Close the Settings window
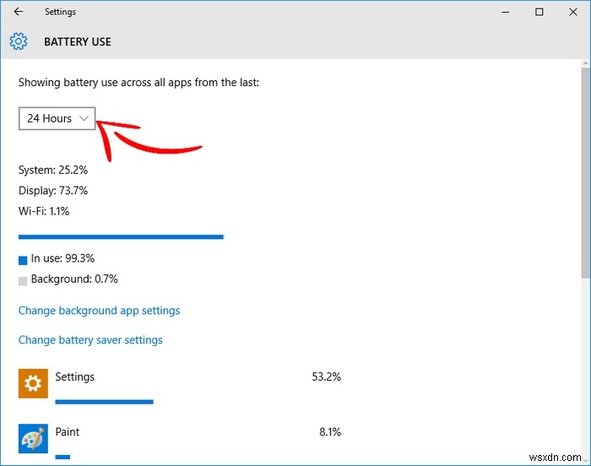This screenshot has width=591, height=466. point(573,12)
